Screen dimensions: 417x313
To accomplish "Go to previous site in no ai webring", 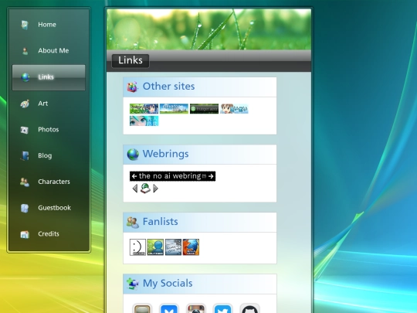I will tap(134, 176).
